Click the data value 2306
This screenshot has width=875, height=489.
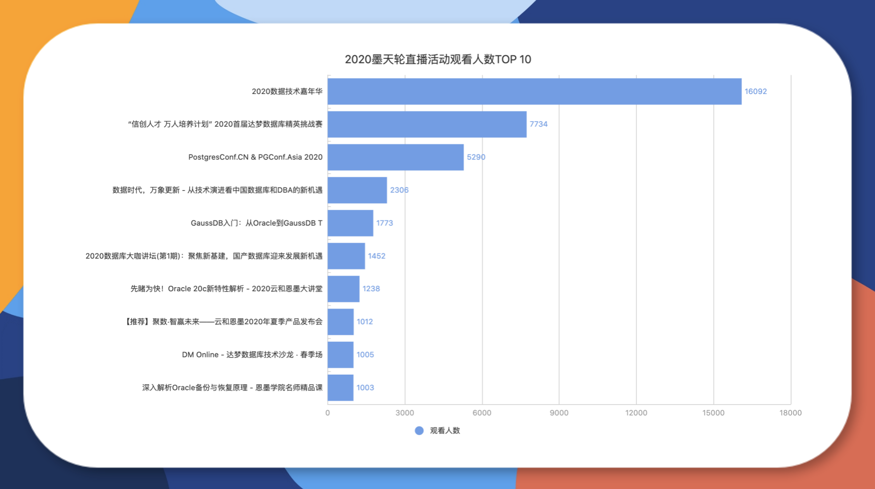(x=399, y=190)
